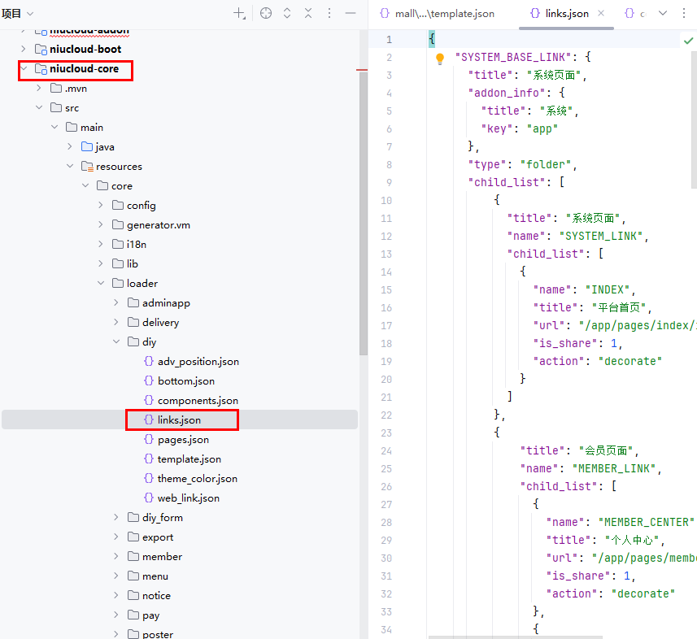Click the new file plus icon
Screen dimensions: 697x639
pyautogui.click(x=239, y=14)
